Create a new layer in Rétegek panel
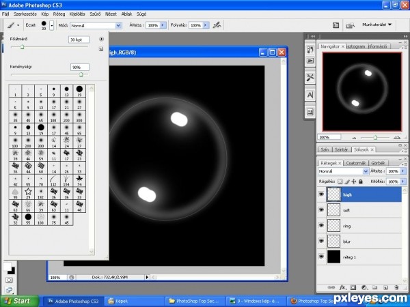 385,287
